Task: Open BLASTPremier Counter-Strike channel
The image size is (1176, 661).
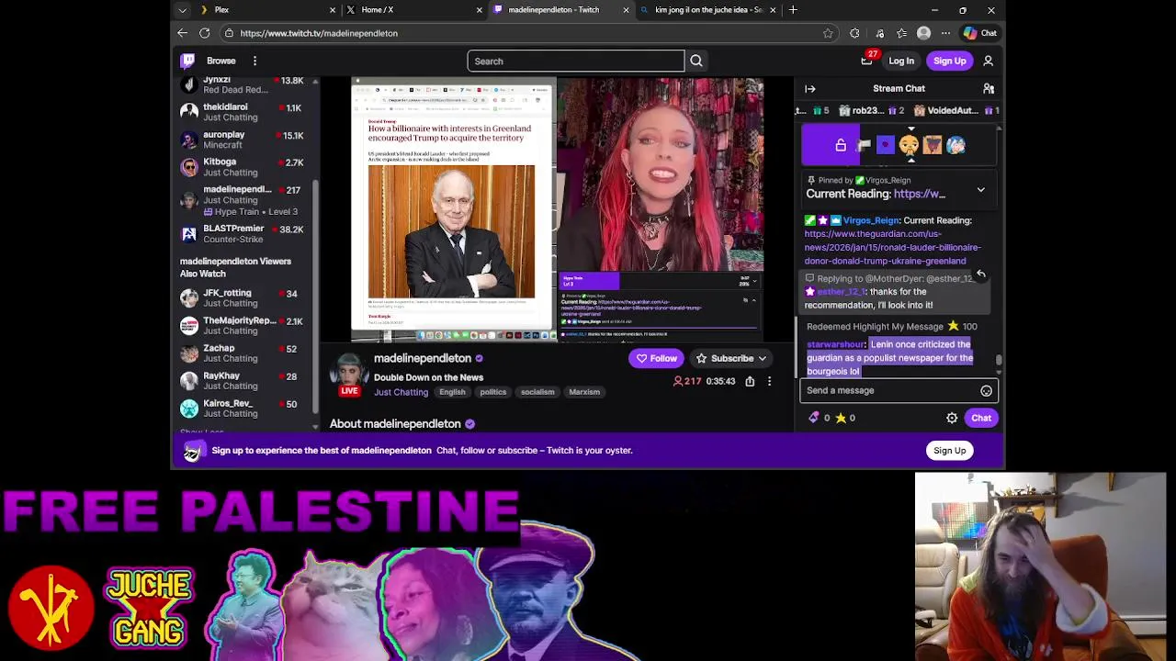Action: pos(243,234)
